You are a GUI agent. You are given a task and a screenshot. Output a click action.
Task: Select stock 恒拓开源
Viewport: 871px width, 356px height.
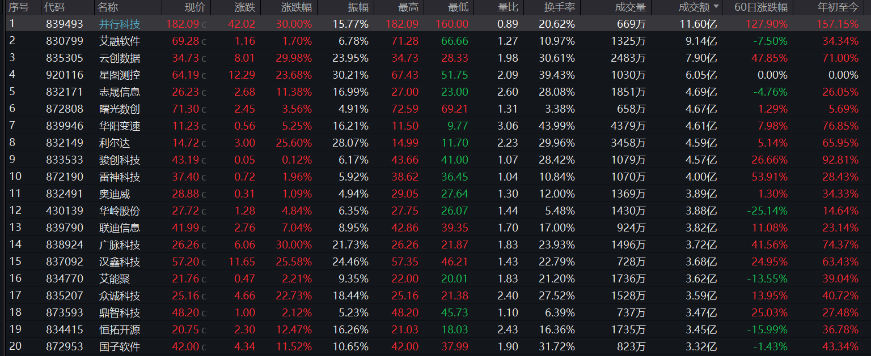120,329
